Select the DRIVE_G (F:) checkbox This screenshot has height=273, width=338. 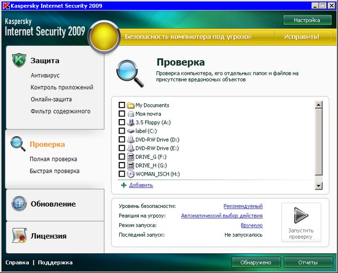tap(122, 156)
